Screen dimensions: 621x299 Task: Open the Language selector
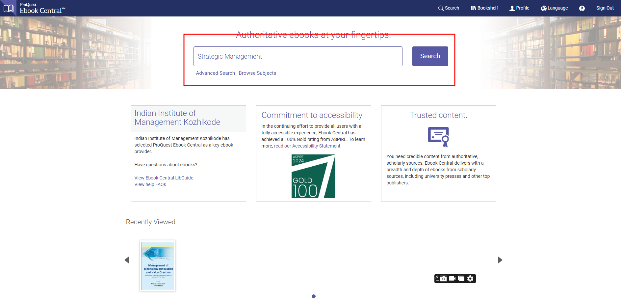pos(554,8)
